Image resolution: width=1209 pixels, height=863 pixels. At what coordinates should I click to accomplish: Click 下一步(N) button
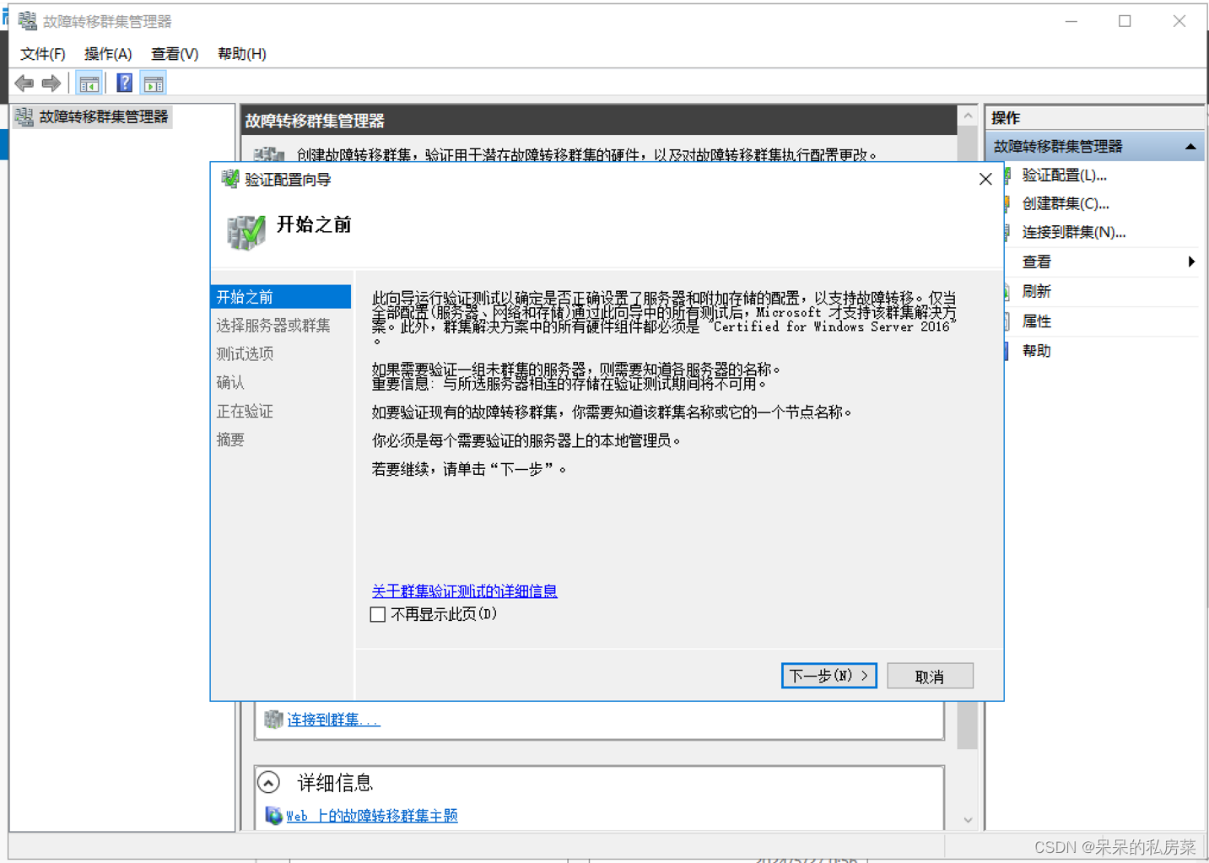click(828, 676)
